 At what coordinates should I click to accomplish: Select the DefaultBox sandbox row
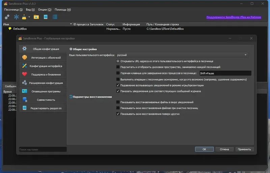coord(135,29)
